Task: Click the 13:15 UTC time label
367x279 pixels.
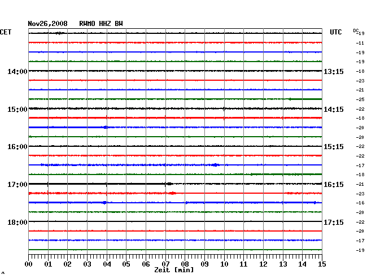Action: coord(334,71)
